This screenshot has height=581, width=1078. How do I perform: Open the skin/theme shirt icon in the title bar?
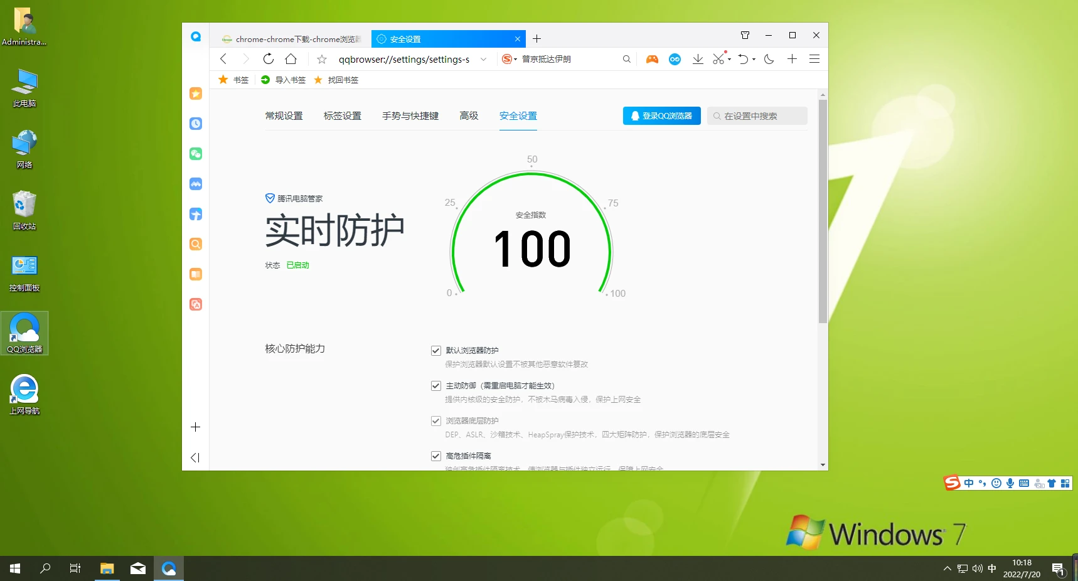tap(745, 35)
